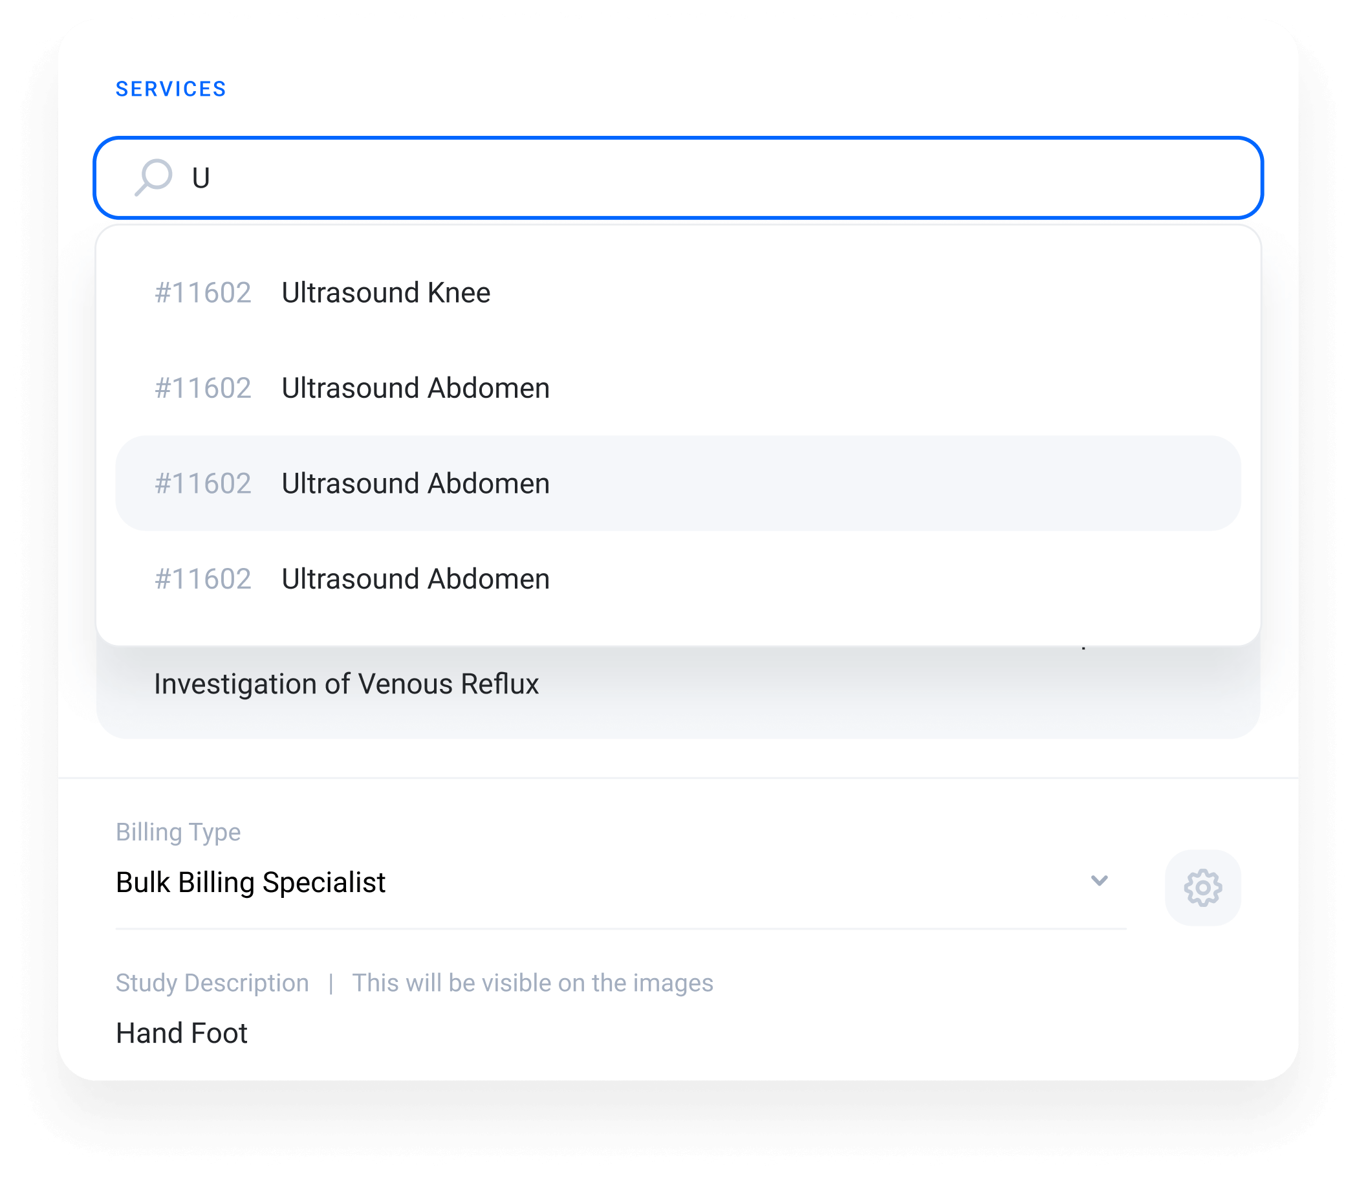This screenshot has height=1178, width=1357.
Task: Click the code #11602 beside Ultrasound Knee
Action: point(202,293)
